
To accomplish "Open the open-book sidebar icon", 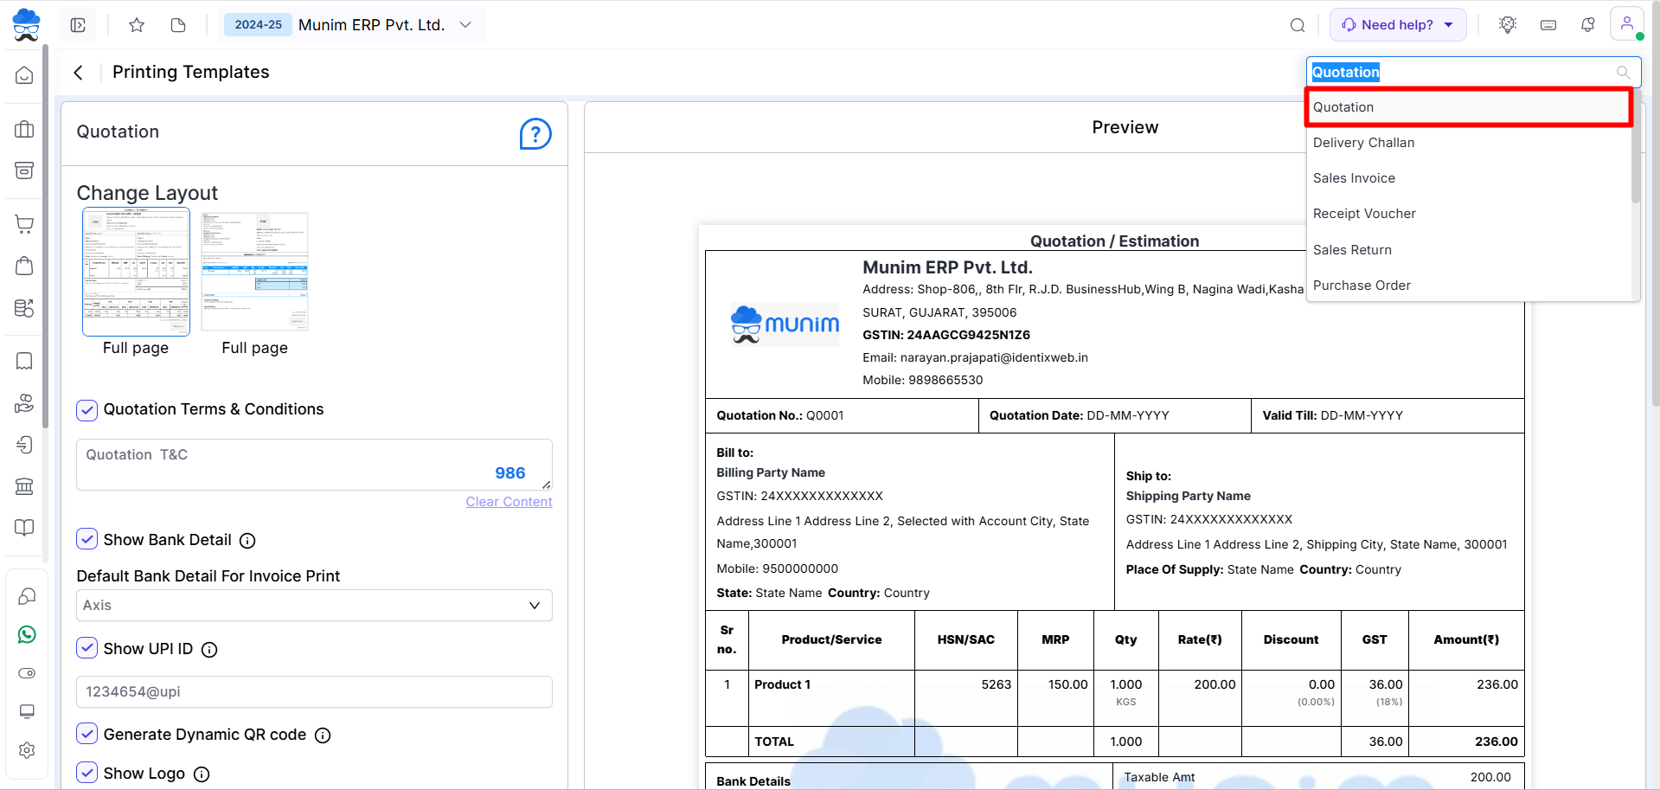I will tap(24, 528).
